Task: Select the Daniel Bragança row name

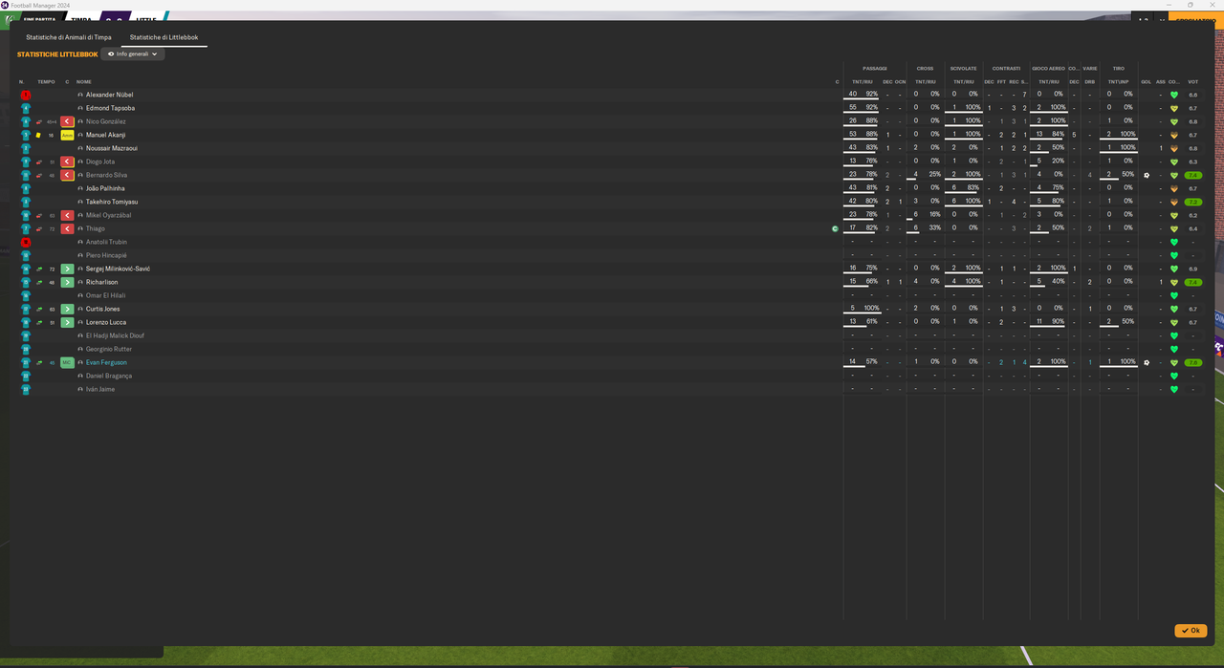Action: point(109,376)
